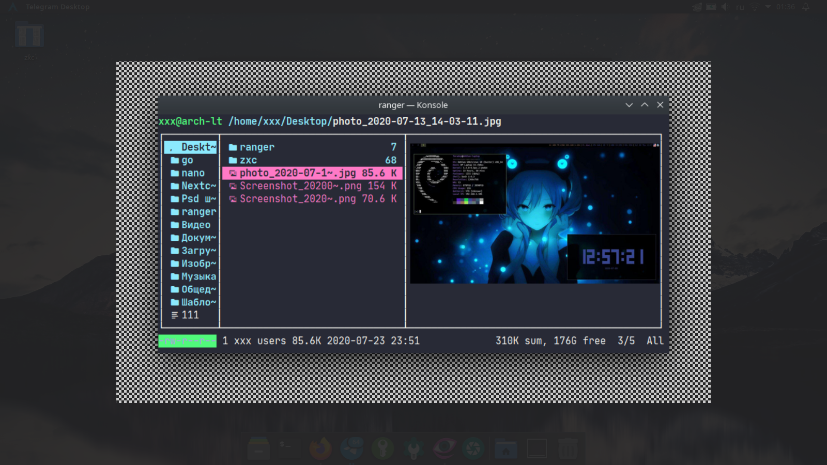This screenshot has height=465, width=827.
Task: Switch the ru keyboard layout indicator
Action: pos(740,7)
